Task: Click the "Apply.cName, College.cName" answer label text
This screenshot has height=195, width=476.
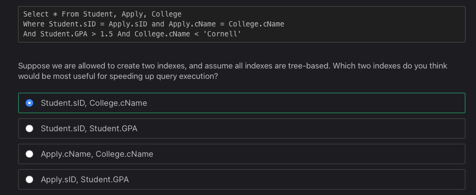Action: pyautogui.click(x=97, y=154)
